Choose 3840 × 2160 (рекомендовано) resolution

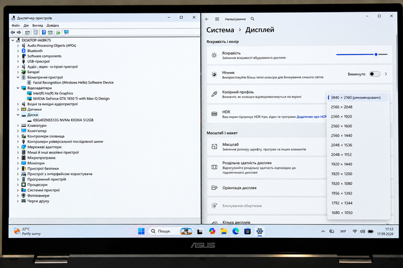point(358,98)
